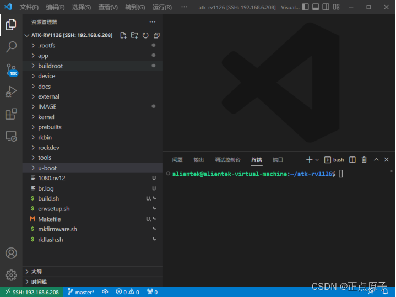Toggle primary side bar layout icon
Image resolution: width=396 pixels, height=297 pixels.
[305, 7]
